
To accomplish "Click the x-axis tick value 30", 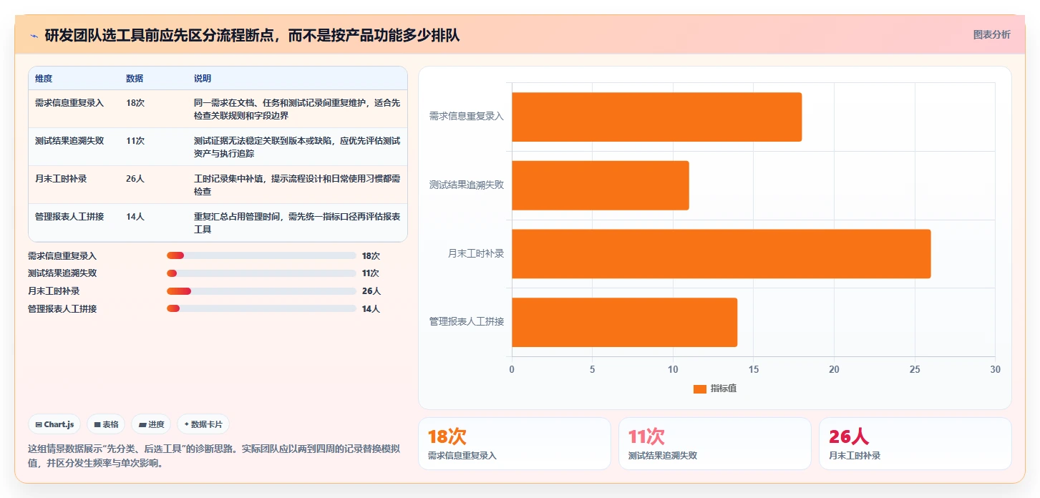I will pos(995,369).
